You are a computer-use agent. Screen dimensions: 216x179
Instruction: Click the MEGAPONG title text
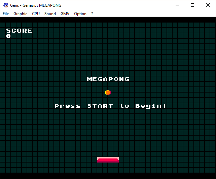point(108,79)
